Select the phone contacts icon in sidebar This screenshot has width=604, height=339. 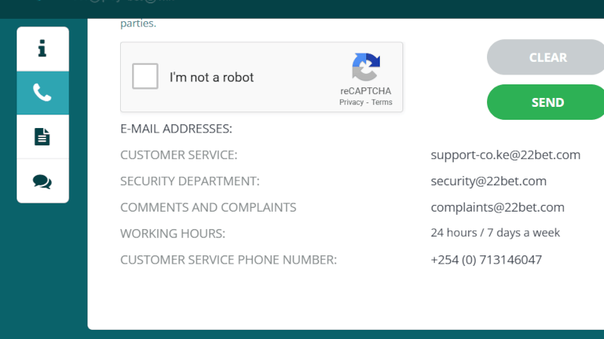pyautogui.click(x=43, y=93)
